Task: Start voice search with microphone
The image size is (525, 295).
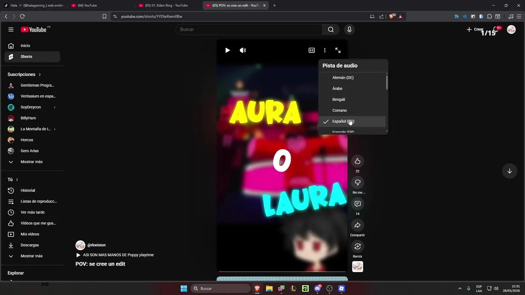Action: point(349,29)
